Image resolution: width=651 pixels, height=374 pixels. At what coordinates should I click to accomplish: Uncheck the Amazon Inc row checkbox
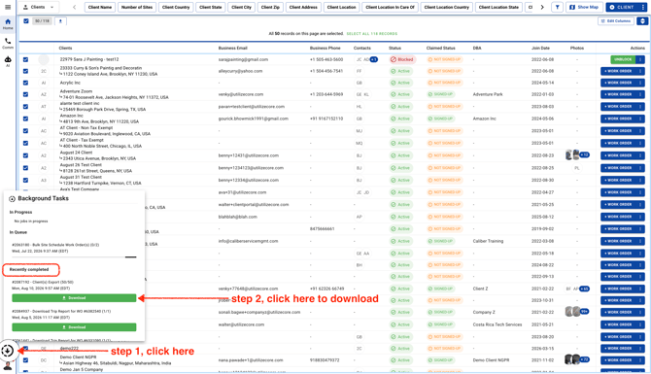25,119
